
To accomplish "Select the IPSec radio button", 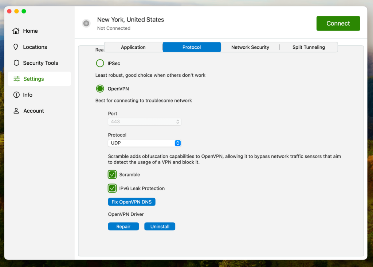I will pos(100,63).
